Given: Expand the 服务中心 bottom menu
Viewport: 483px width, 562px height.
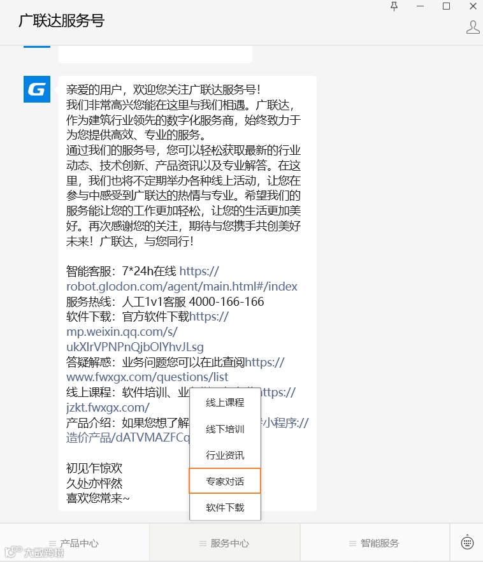Looking at the screenshot, I should [x=225, y=543].
